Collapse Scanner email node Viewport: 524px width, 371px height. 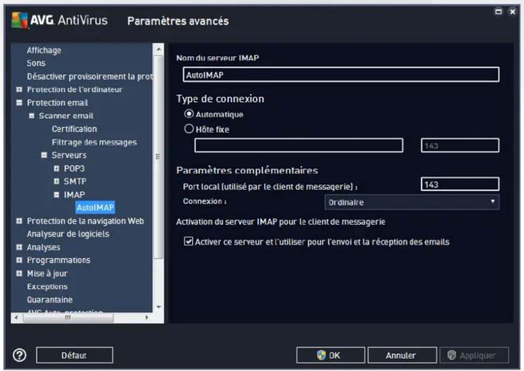tap(31, 116)
